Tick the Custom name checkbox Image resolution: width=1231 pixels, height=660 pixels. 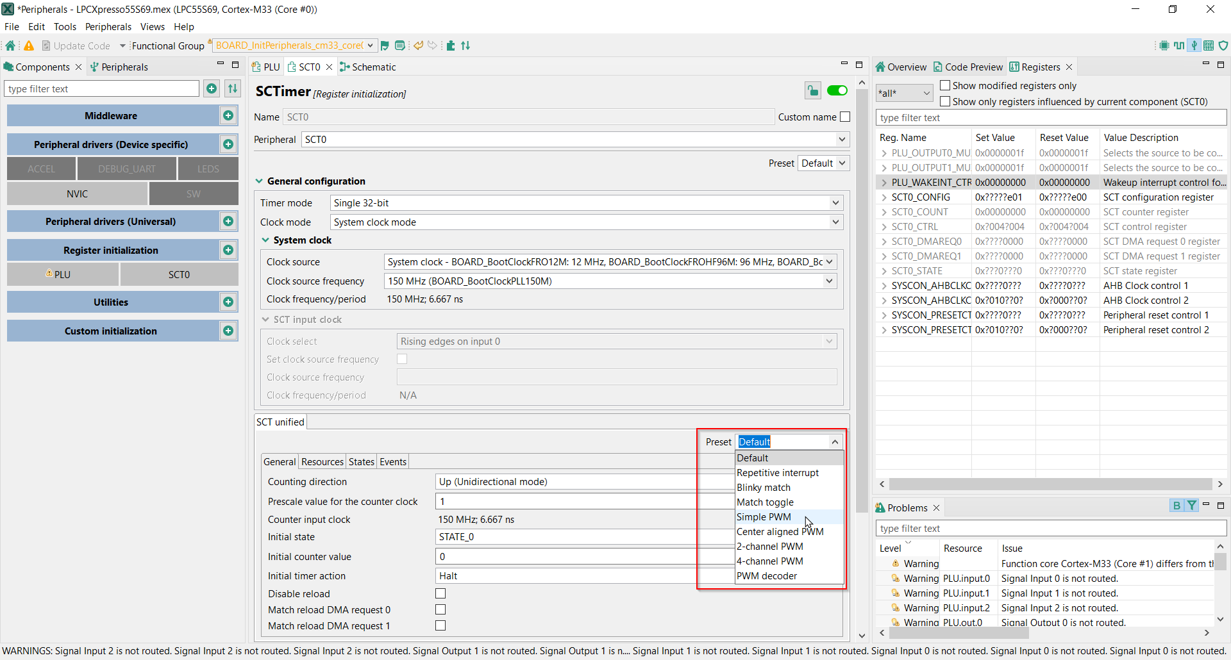point(845,117)
